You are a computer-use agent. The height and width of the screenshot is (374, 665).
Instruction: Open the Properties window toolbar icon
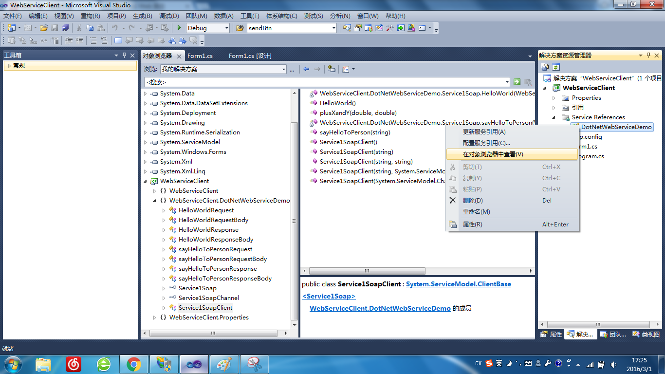pyautogui.click(x=357, y=28)
